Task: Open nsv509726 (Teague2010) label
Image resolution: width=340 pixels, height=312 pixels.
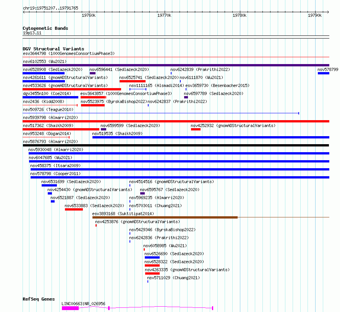Action: 48,109
